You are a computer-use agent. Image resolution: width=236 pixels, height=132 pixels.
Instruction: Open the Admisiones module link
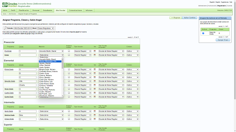pyautogui.click(x=202, y=6)
